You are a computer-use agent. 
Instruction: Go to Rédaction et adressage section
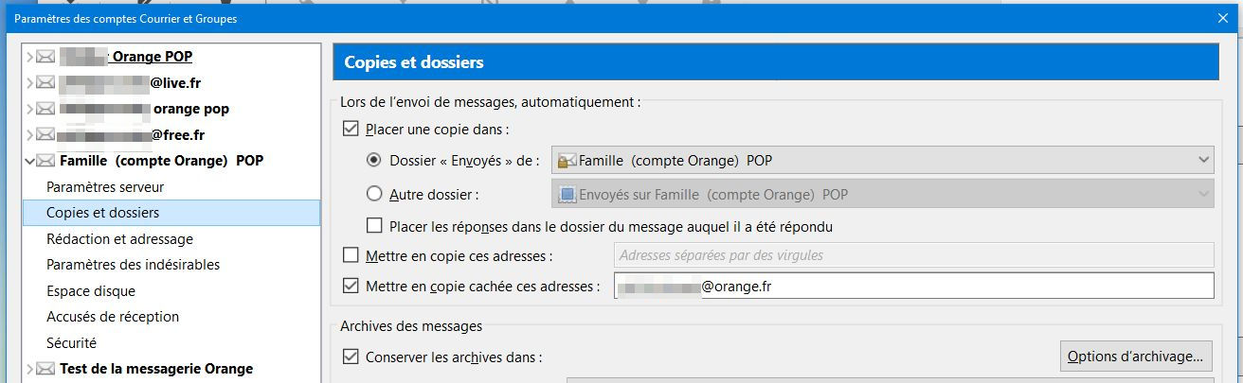119,239
